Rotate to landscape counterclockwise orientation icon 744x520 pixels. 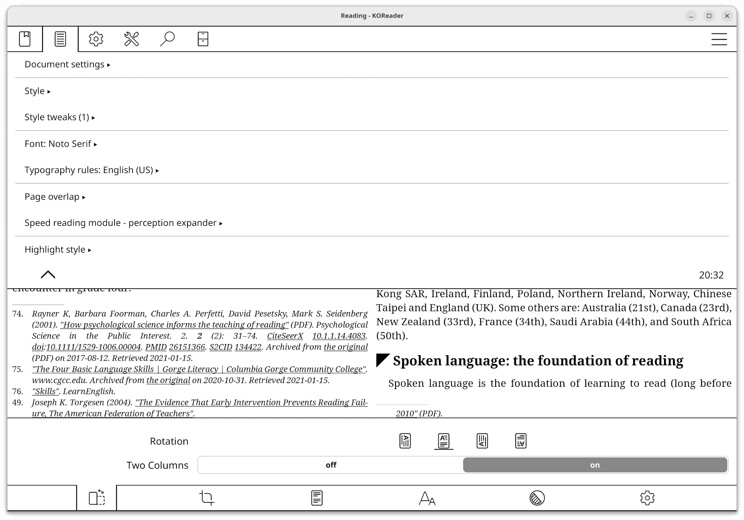point(405,441)
